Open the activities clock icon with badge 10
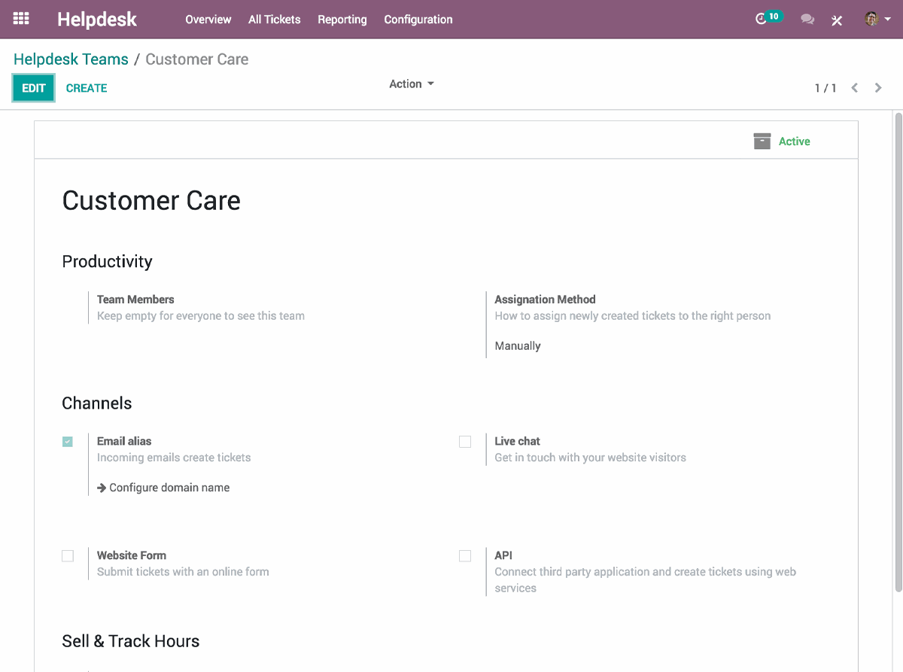Image resolution: width=903 pixels, height=672 pixels. (769, 18)
